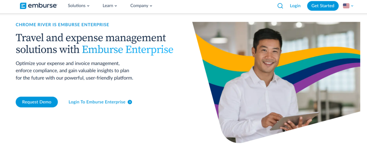
Task: Open the Solutions menu
Action: (77, 6)
